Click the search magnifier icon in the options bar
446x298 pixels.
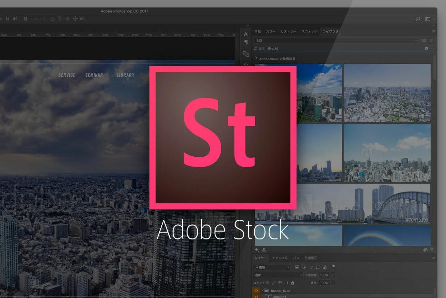418,19
